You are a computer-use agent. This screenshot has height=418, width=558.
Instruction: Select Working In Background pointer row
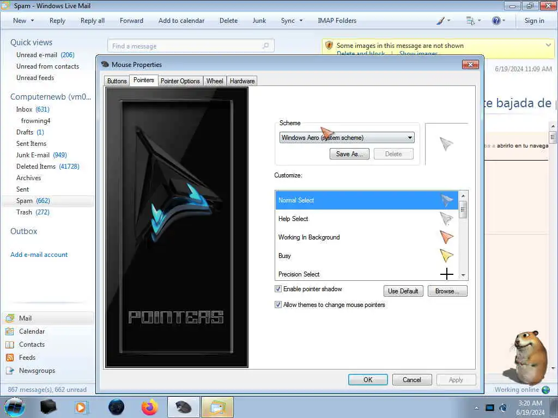pos(367,237)
